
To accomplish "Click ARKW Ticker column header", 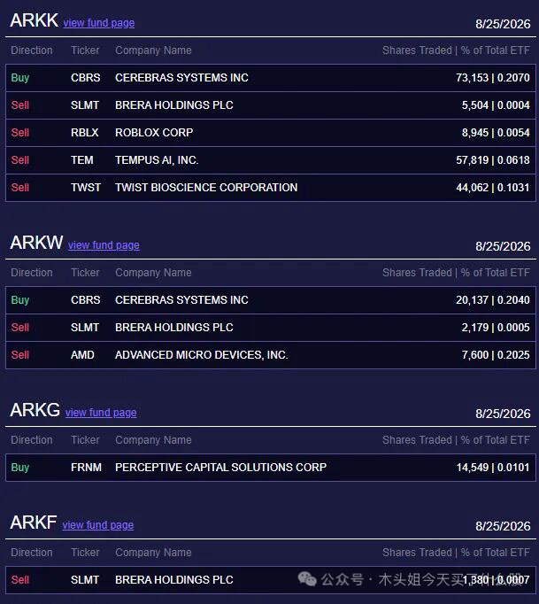I will [x=85, y=273].
